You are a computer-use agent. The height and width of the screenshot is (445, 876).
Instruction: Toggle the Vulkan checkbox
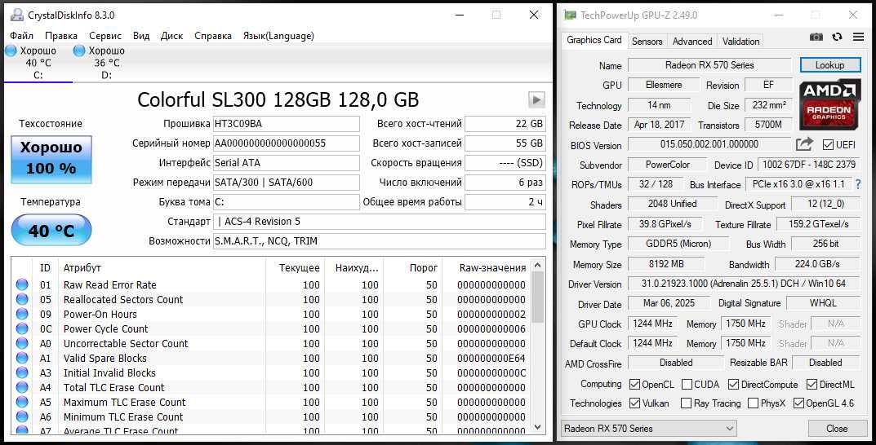(634, 403)
